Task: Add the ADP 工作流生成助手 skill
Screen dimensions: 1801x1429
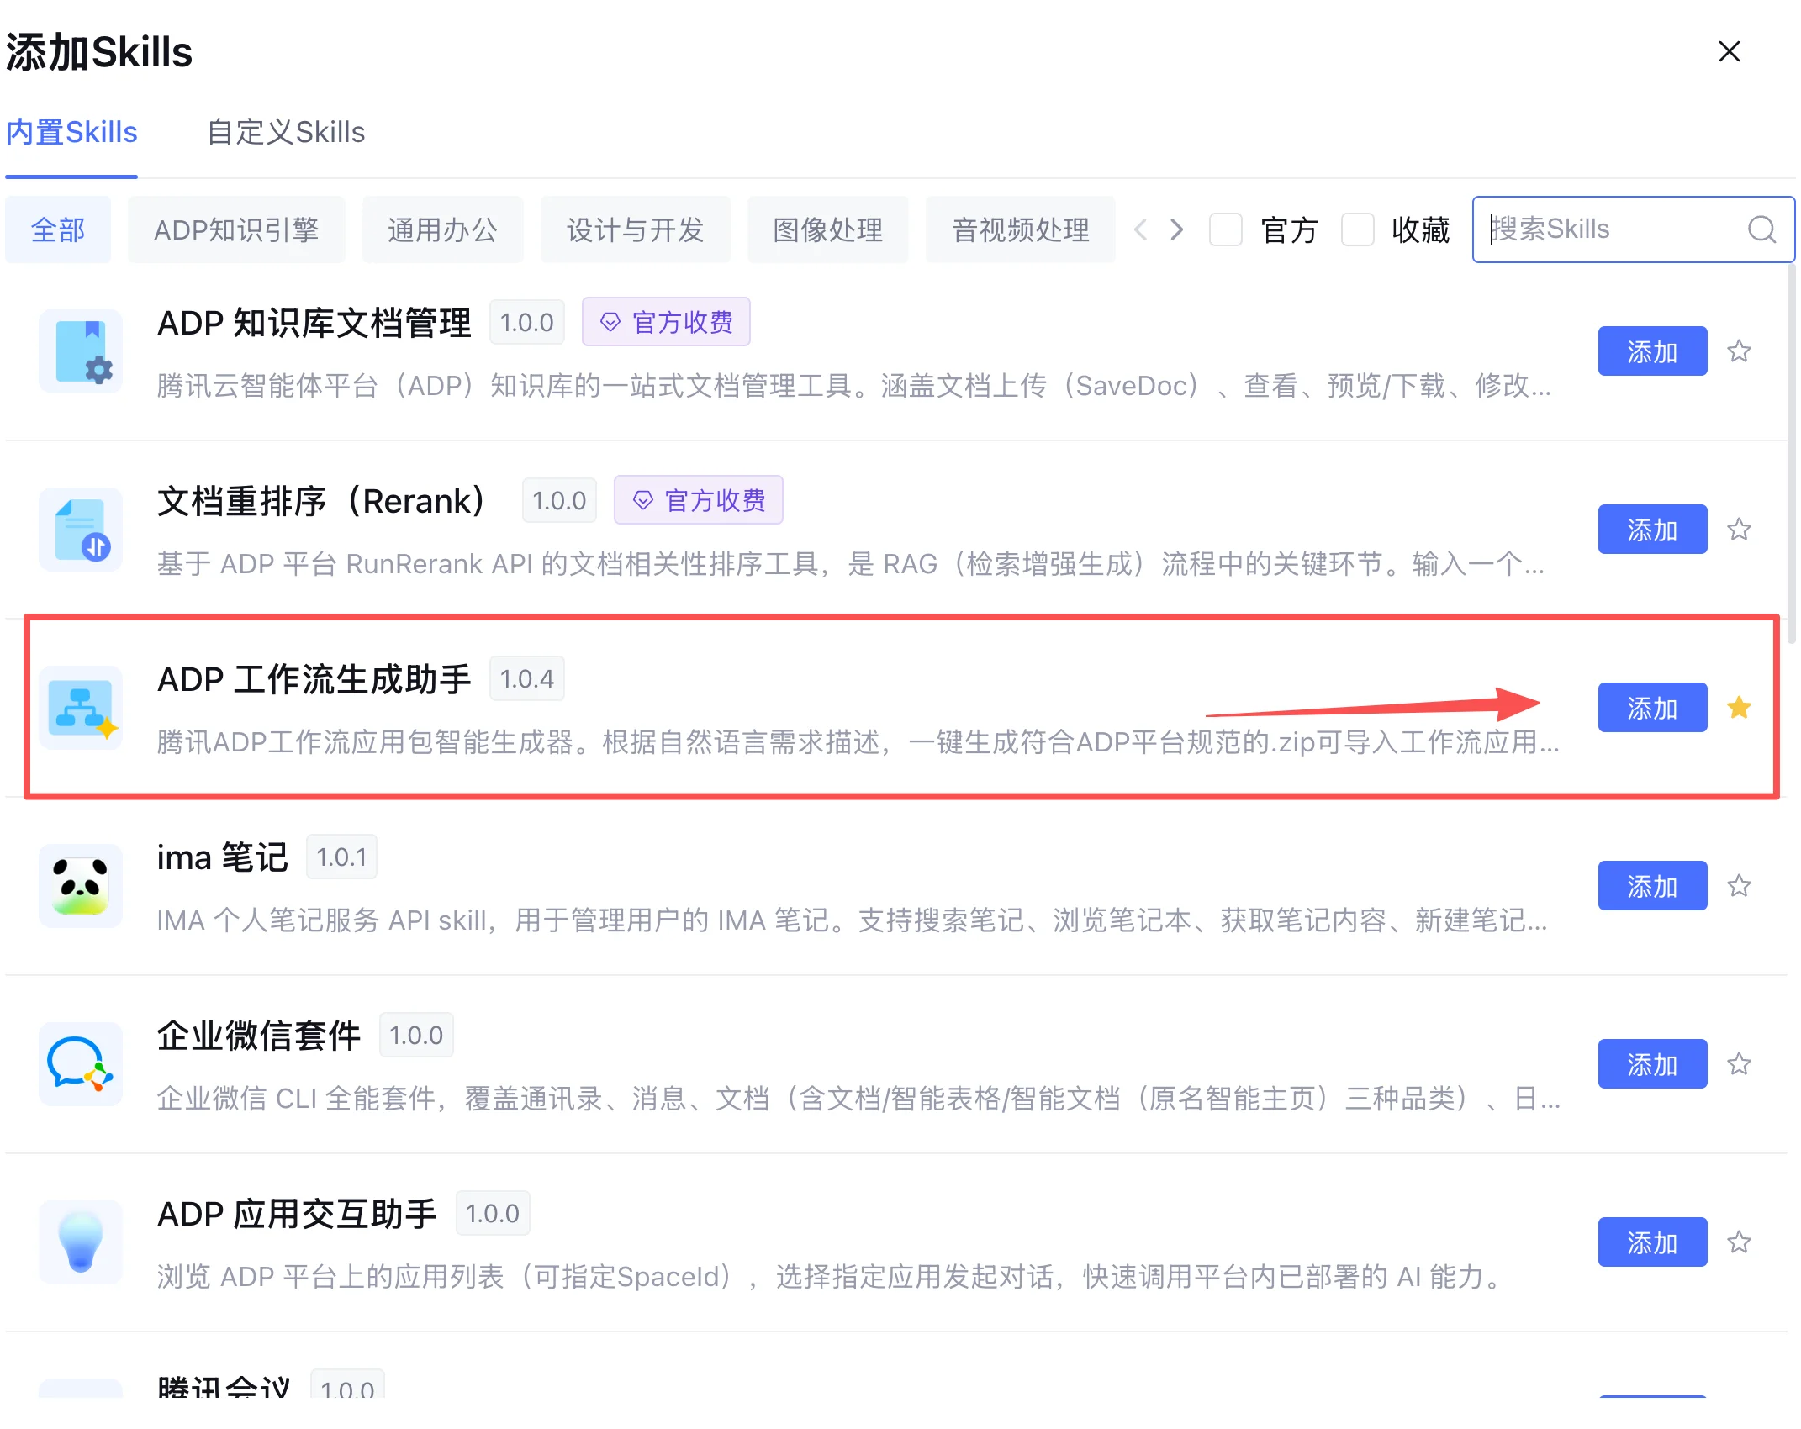Action: [1652, 708]
